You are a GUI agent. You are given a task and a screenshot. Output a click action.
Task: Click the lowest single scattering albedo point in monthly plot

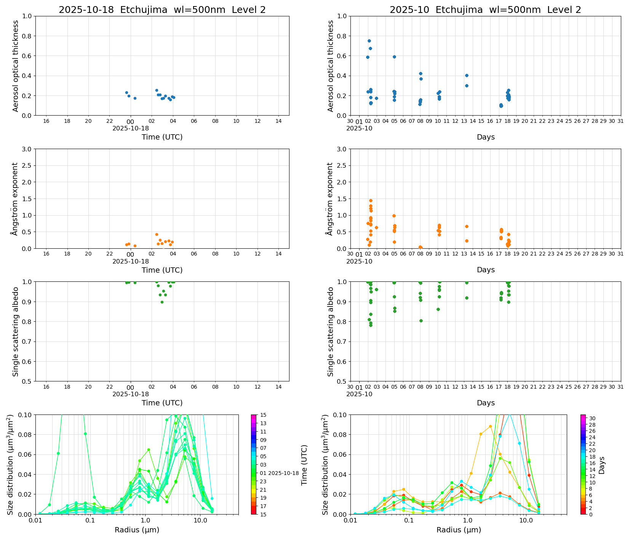(371, 325)
